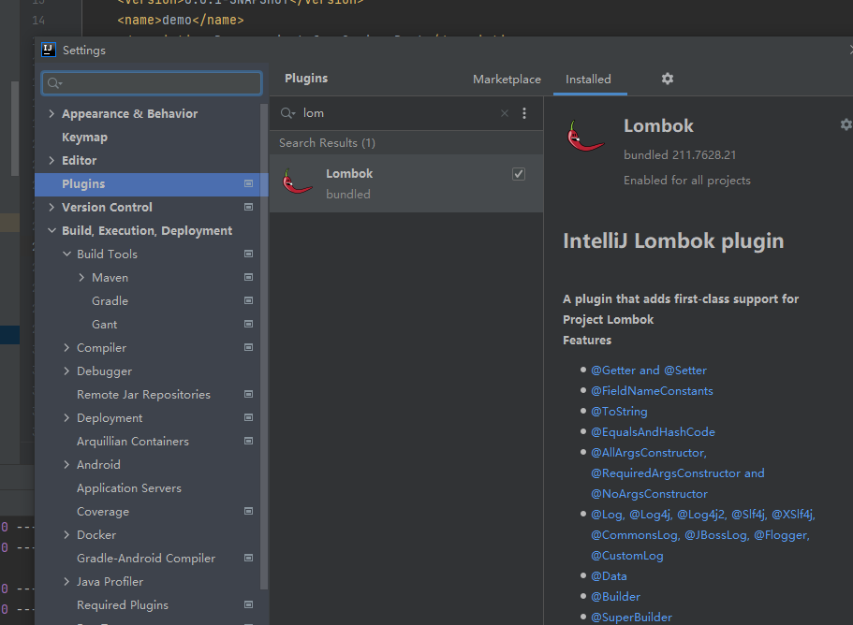Open gear menu in Lombok details pane
Viewport: 853px width, 625px height.
[x=846, y=124]
